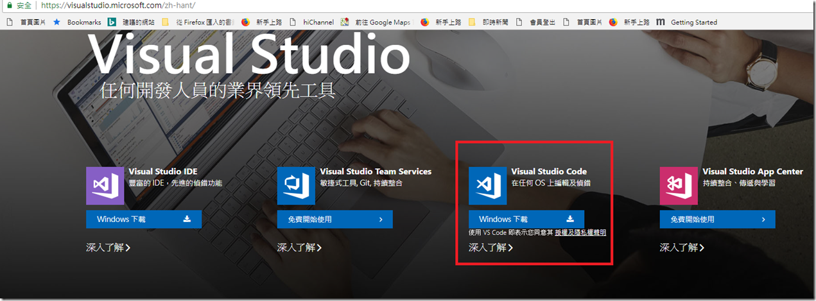Click the large Visual Studio headline

(248, 53)
